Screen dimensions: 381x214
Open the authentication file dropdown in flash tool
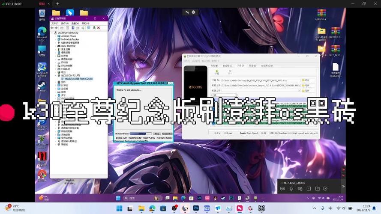[x=299, y=90]
